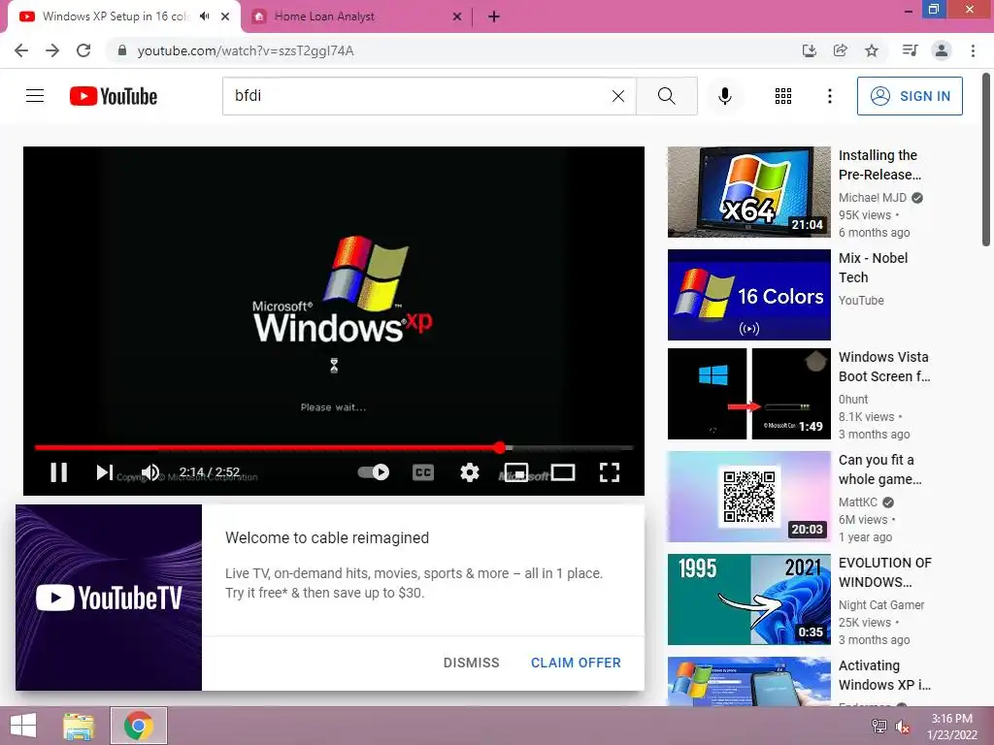
Task: Click the address bar URL
Action: (x=246, y=50)
